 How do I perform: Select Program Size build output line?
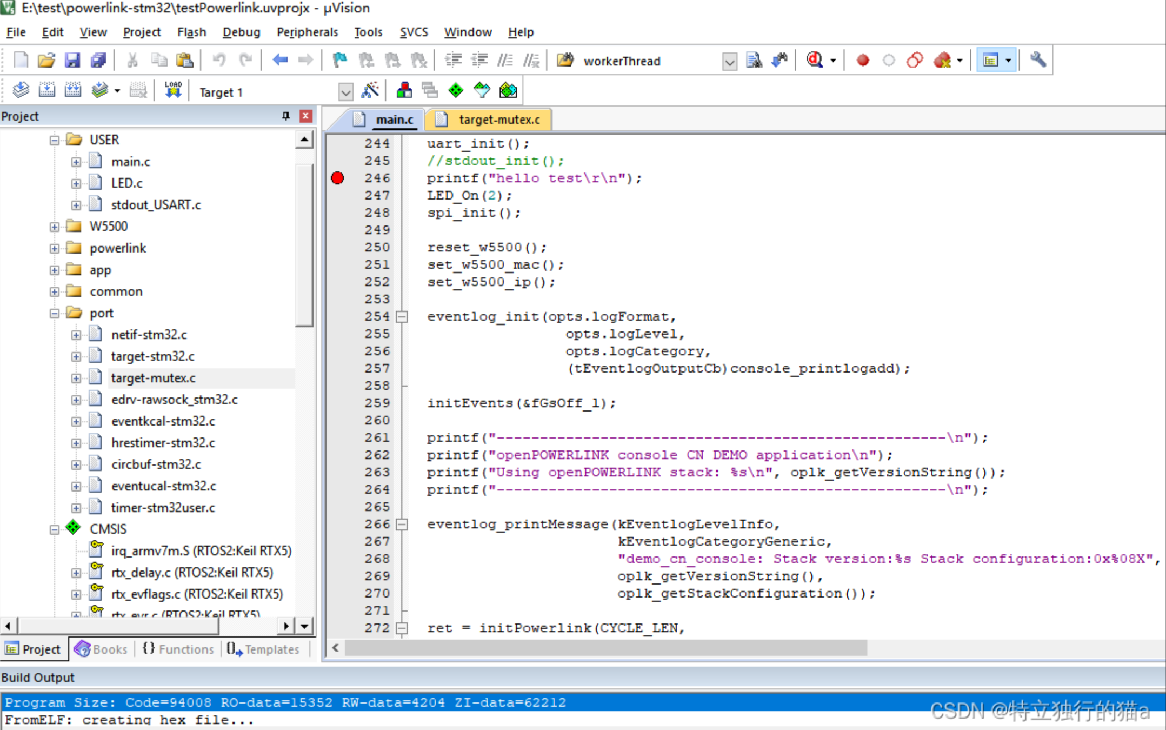coord(583,702)
